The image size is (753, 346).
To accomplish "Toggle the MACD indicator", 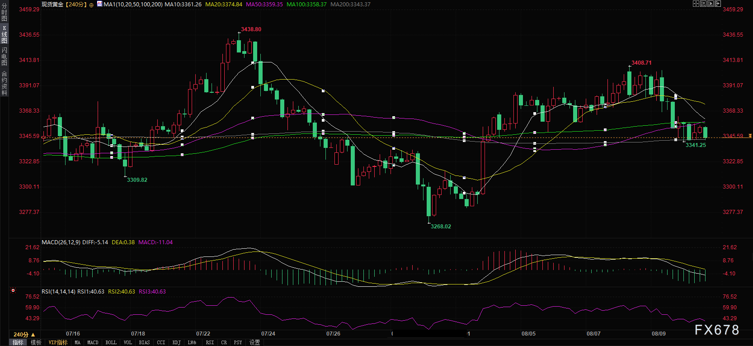I will 93,342.
